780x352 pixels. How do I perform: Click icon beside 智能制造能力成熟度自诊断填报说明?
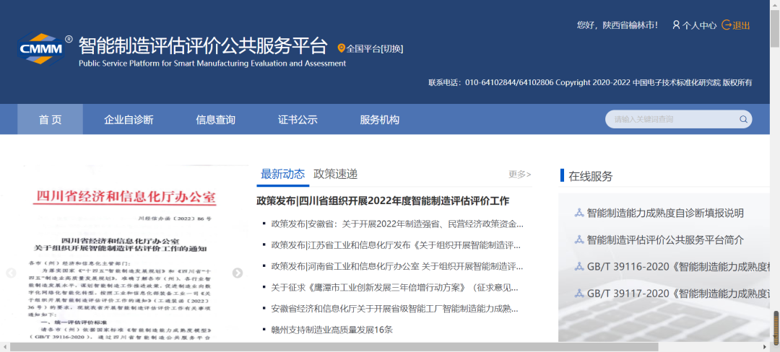(x=579, y=214)
